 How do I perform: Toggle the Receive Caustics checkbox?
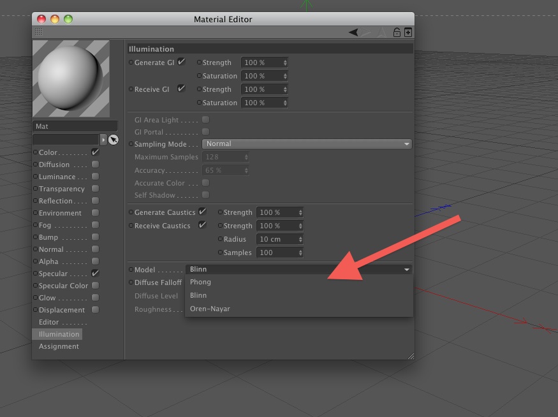pyautogui.click(x=202, y=225)
